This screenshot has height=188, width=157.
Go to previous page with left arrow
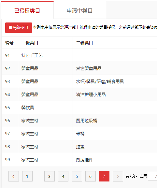pos(14,176)
